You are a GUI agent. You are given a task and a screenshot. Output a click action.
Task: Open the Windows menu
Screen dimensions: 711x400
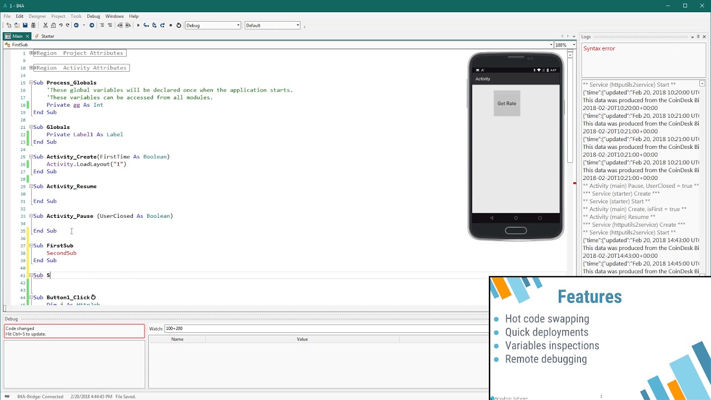pos(114,16)
